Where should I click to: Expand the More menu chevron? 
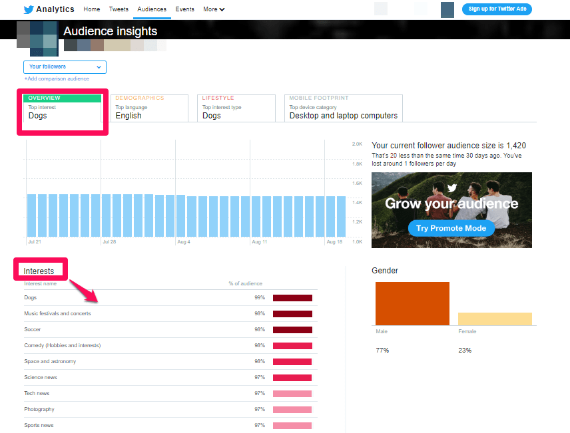coord(222,9)
